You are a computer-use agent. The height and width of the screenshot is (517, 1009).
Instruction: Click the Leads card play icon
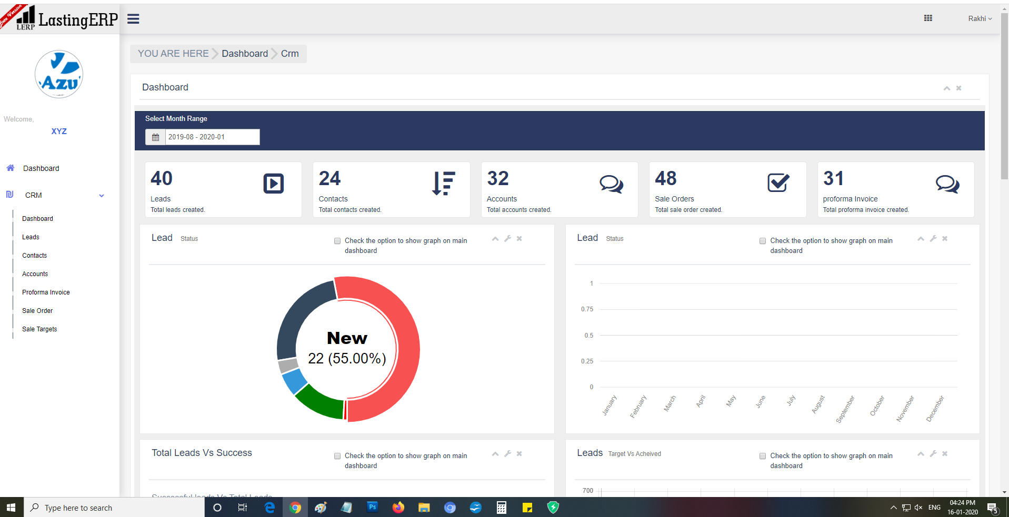[x=273, y=184]
